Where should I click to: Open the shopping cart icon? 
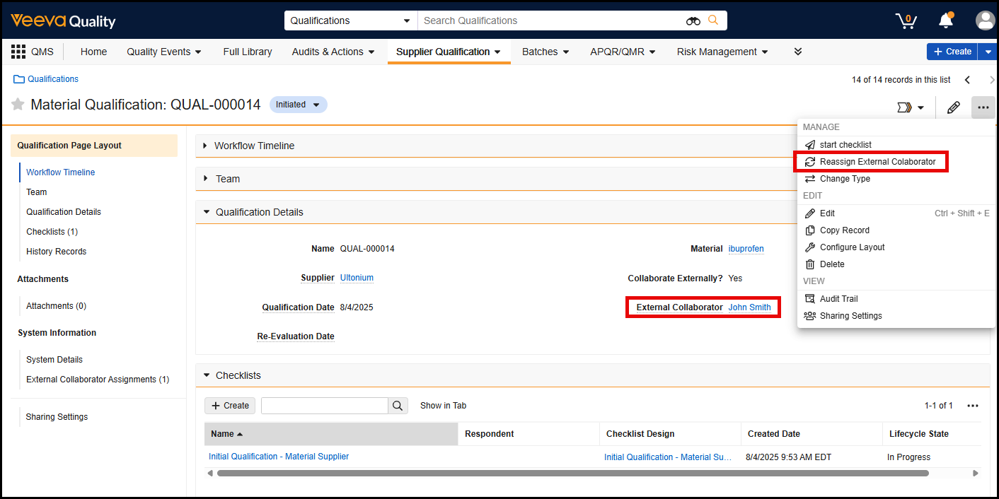click(x=906, y=20)
